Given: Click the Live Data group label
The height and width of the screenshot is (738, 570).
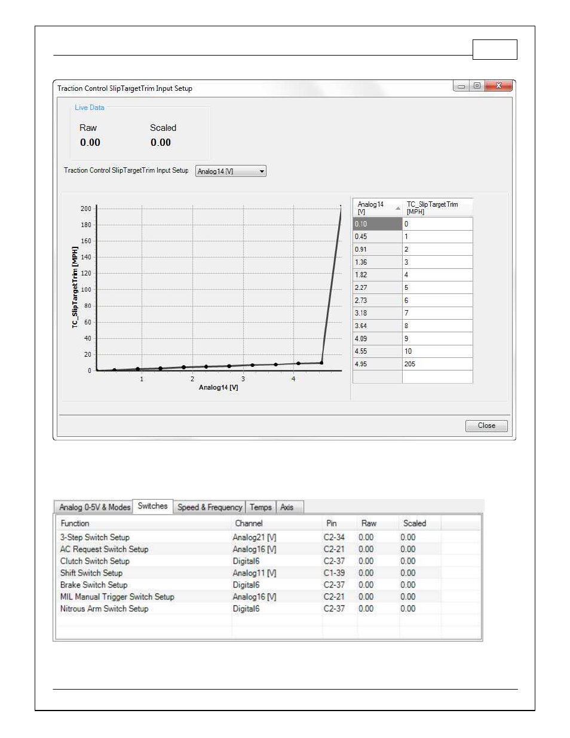Looking at the screenshot, I should 90,108.
